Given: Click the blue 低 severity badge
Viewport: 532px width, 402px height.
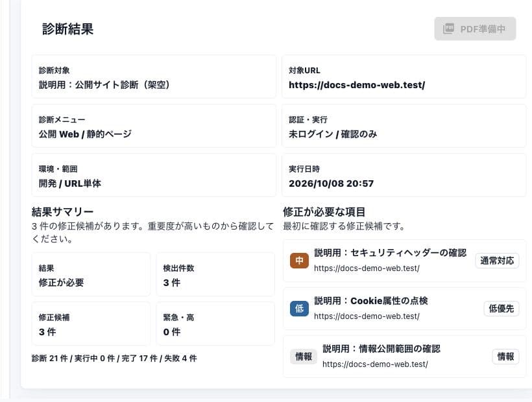Looking at the screenshot, I should pos(299,309).
